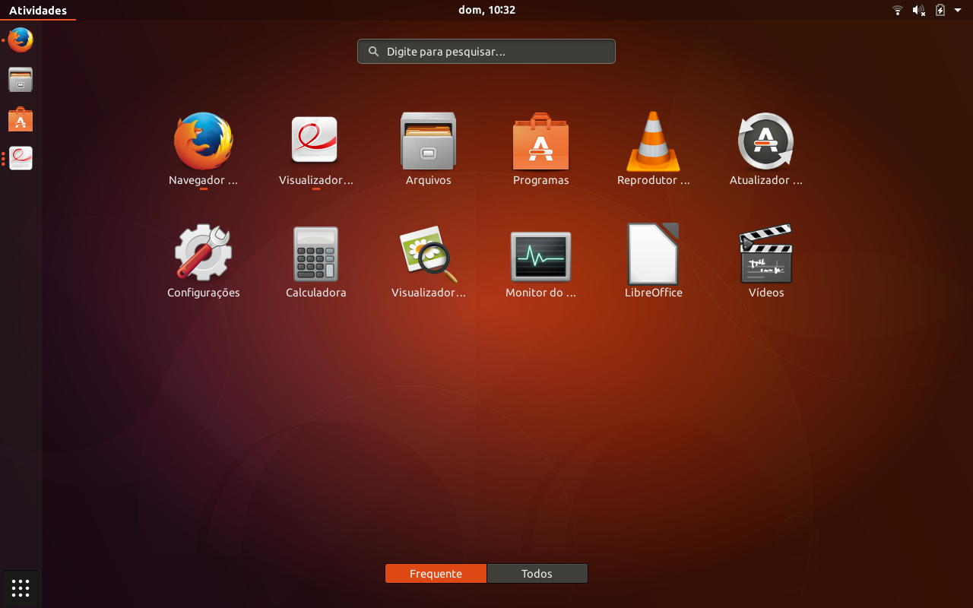The height and width of the screenshot is (608, 973).
Task: Toggle the show applications grid button
Action: (21, 588)
